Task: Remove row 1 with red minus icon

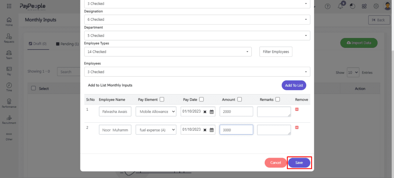Action: (x=297, y=110)
